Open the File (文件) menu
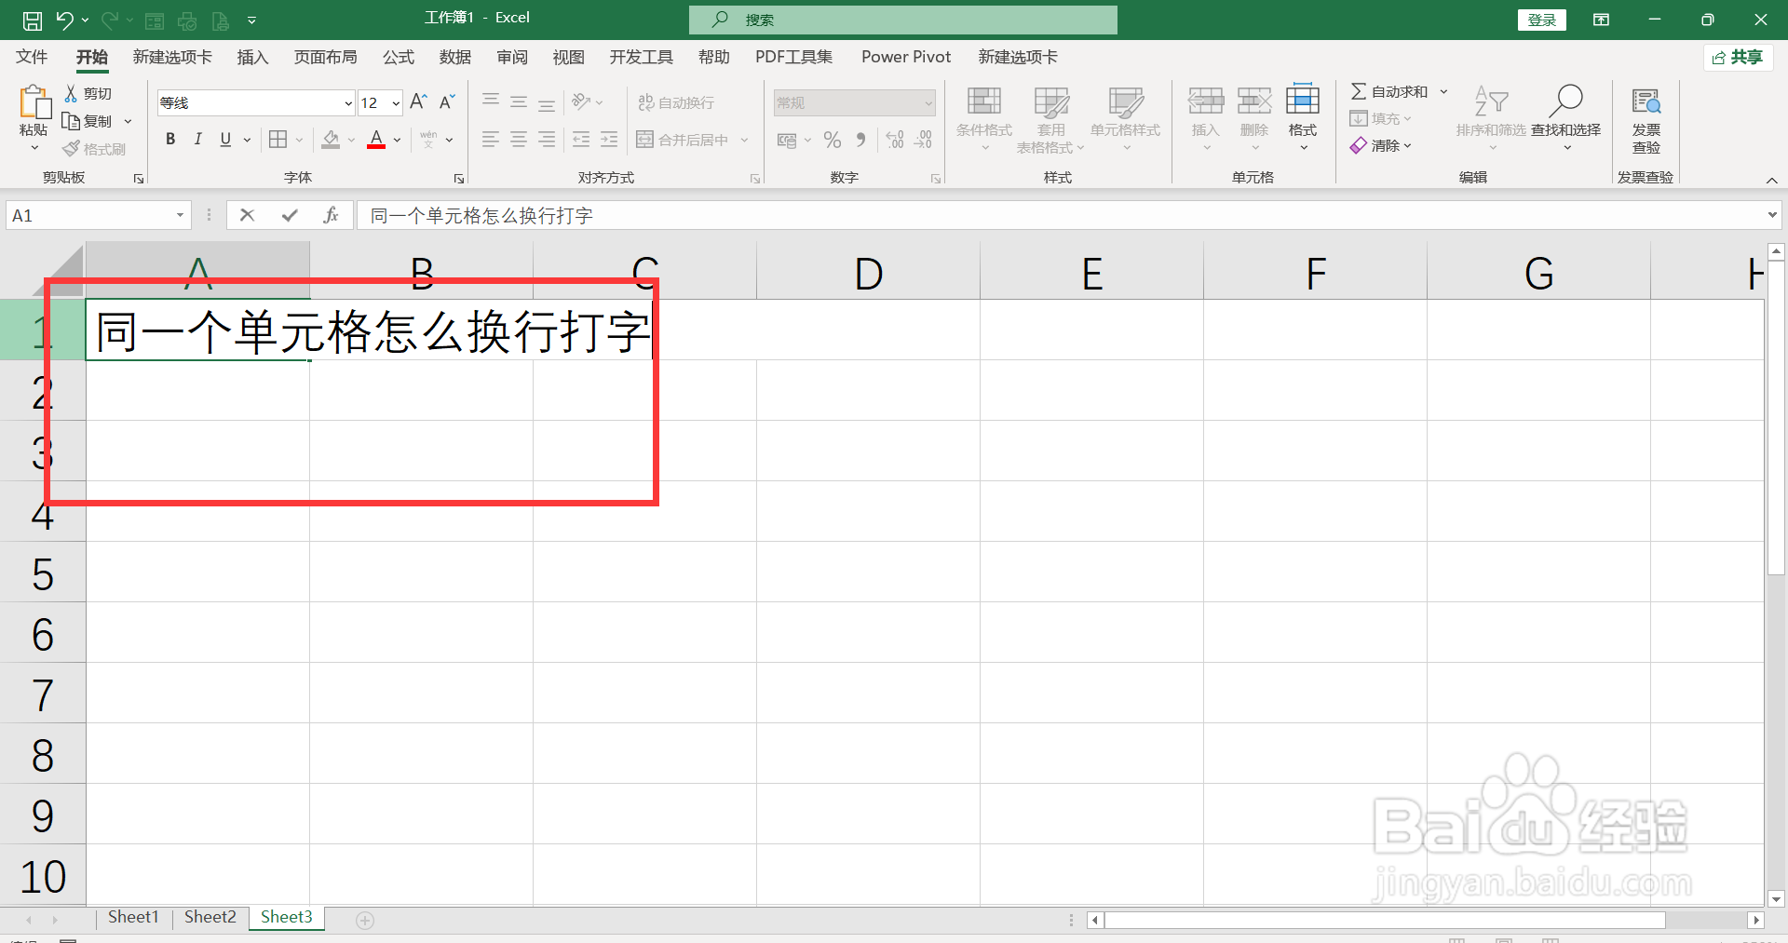Image resolution: width=1788 pixels, height=943 pixels. (x=32, y=57)
